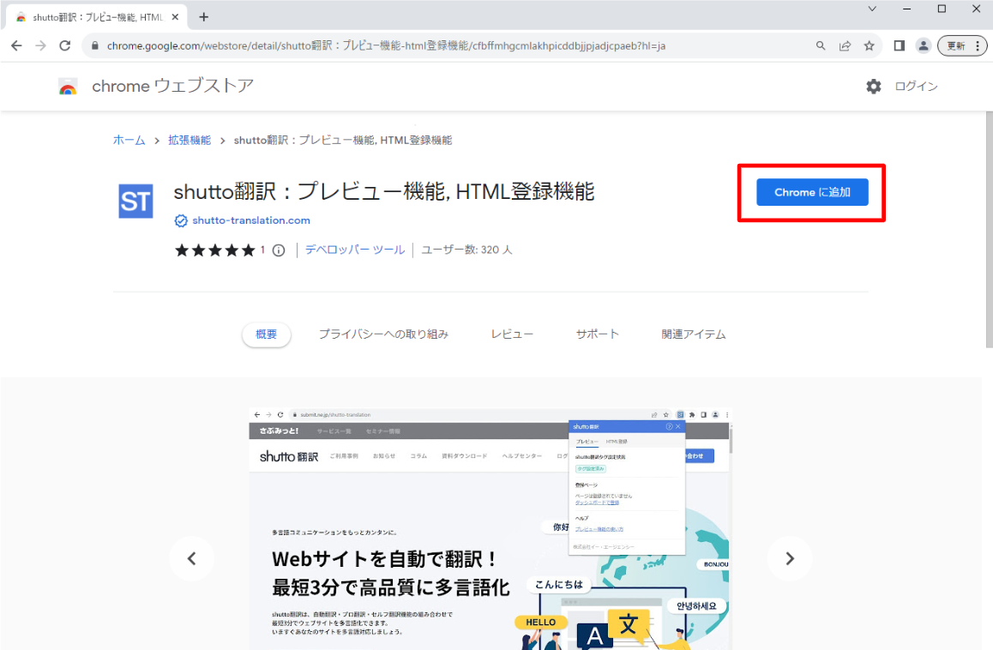Click the rating info circle icon
Viewport: 993px width, 650px height.
(x=279, y=250)
